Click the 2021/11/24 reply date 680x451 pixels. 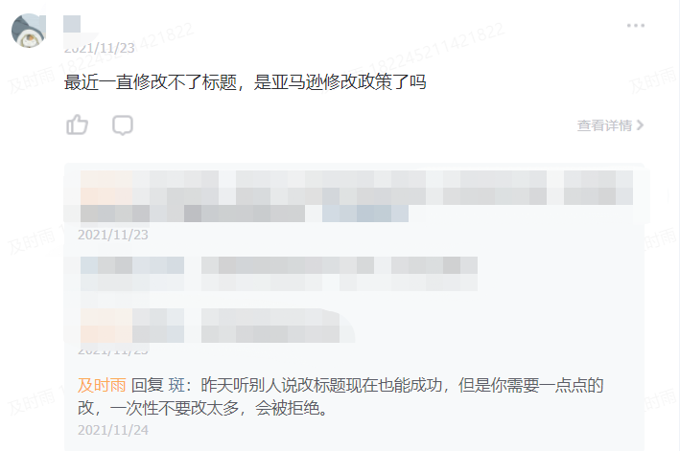click(113, 430)
